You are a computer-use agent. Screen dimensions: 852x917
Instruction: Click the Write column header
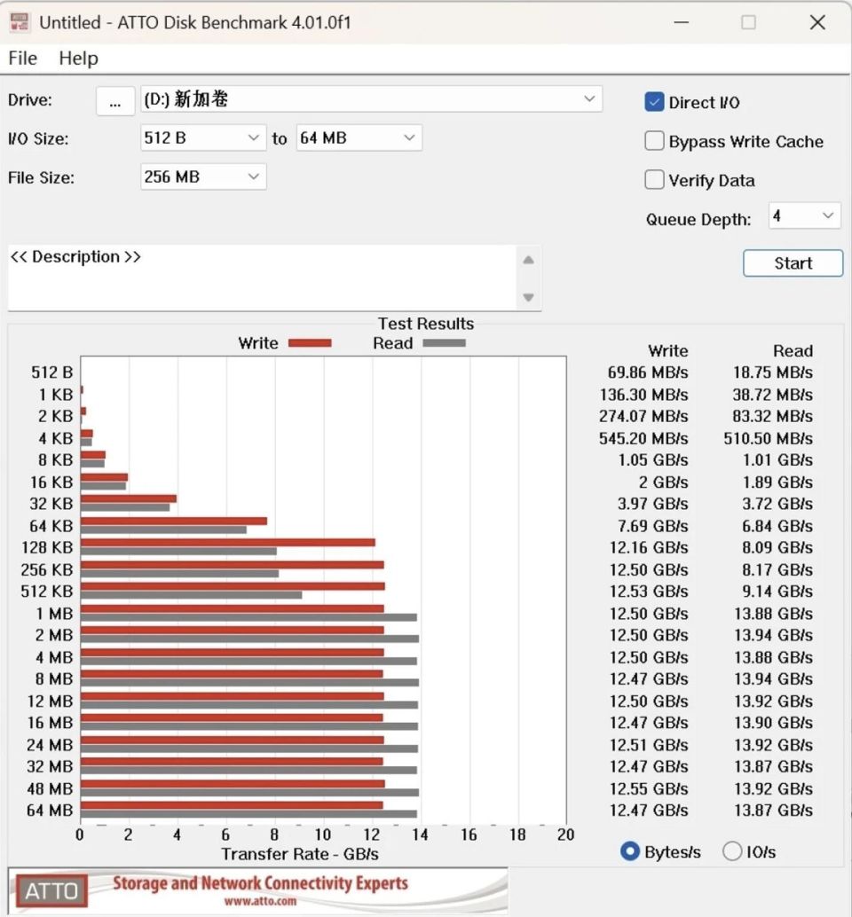tap(668, 351)
